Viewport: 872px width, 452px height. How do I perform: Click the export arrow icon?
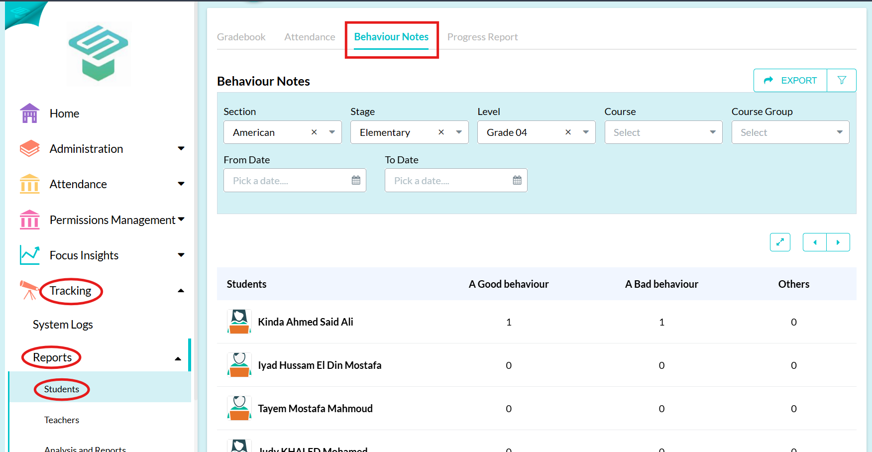click(x=768, y=80)
